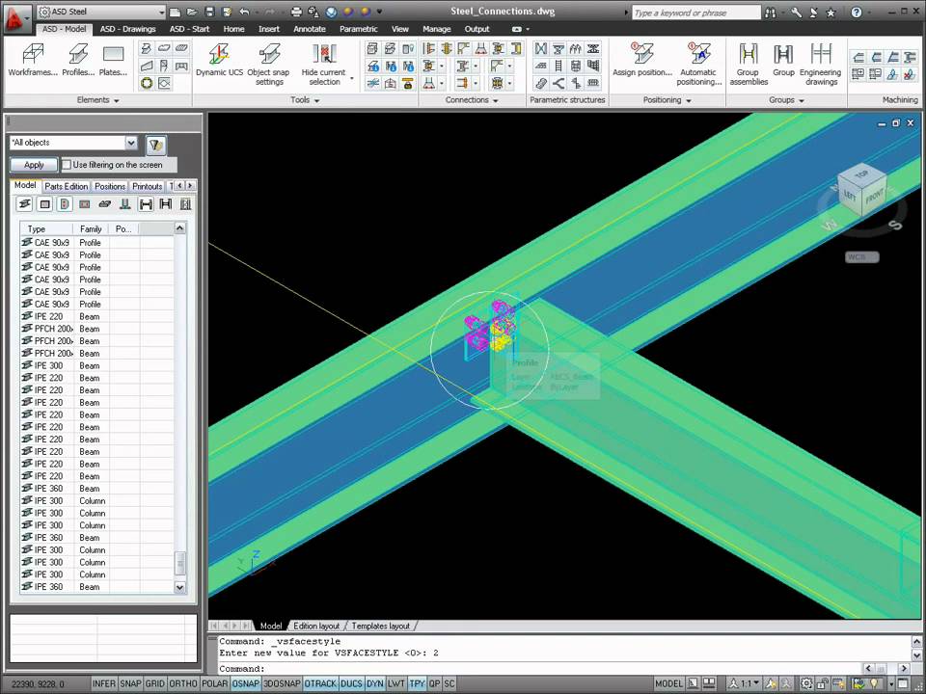Click the ViewCube TOP face
Viewport: 926px width, 694px height.
point(862,174)
